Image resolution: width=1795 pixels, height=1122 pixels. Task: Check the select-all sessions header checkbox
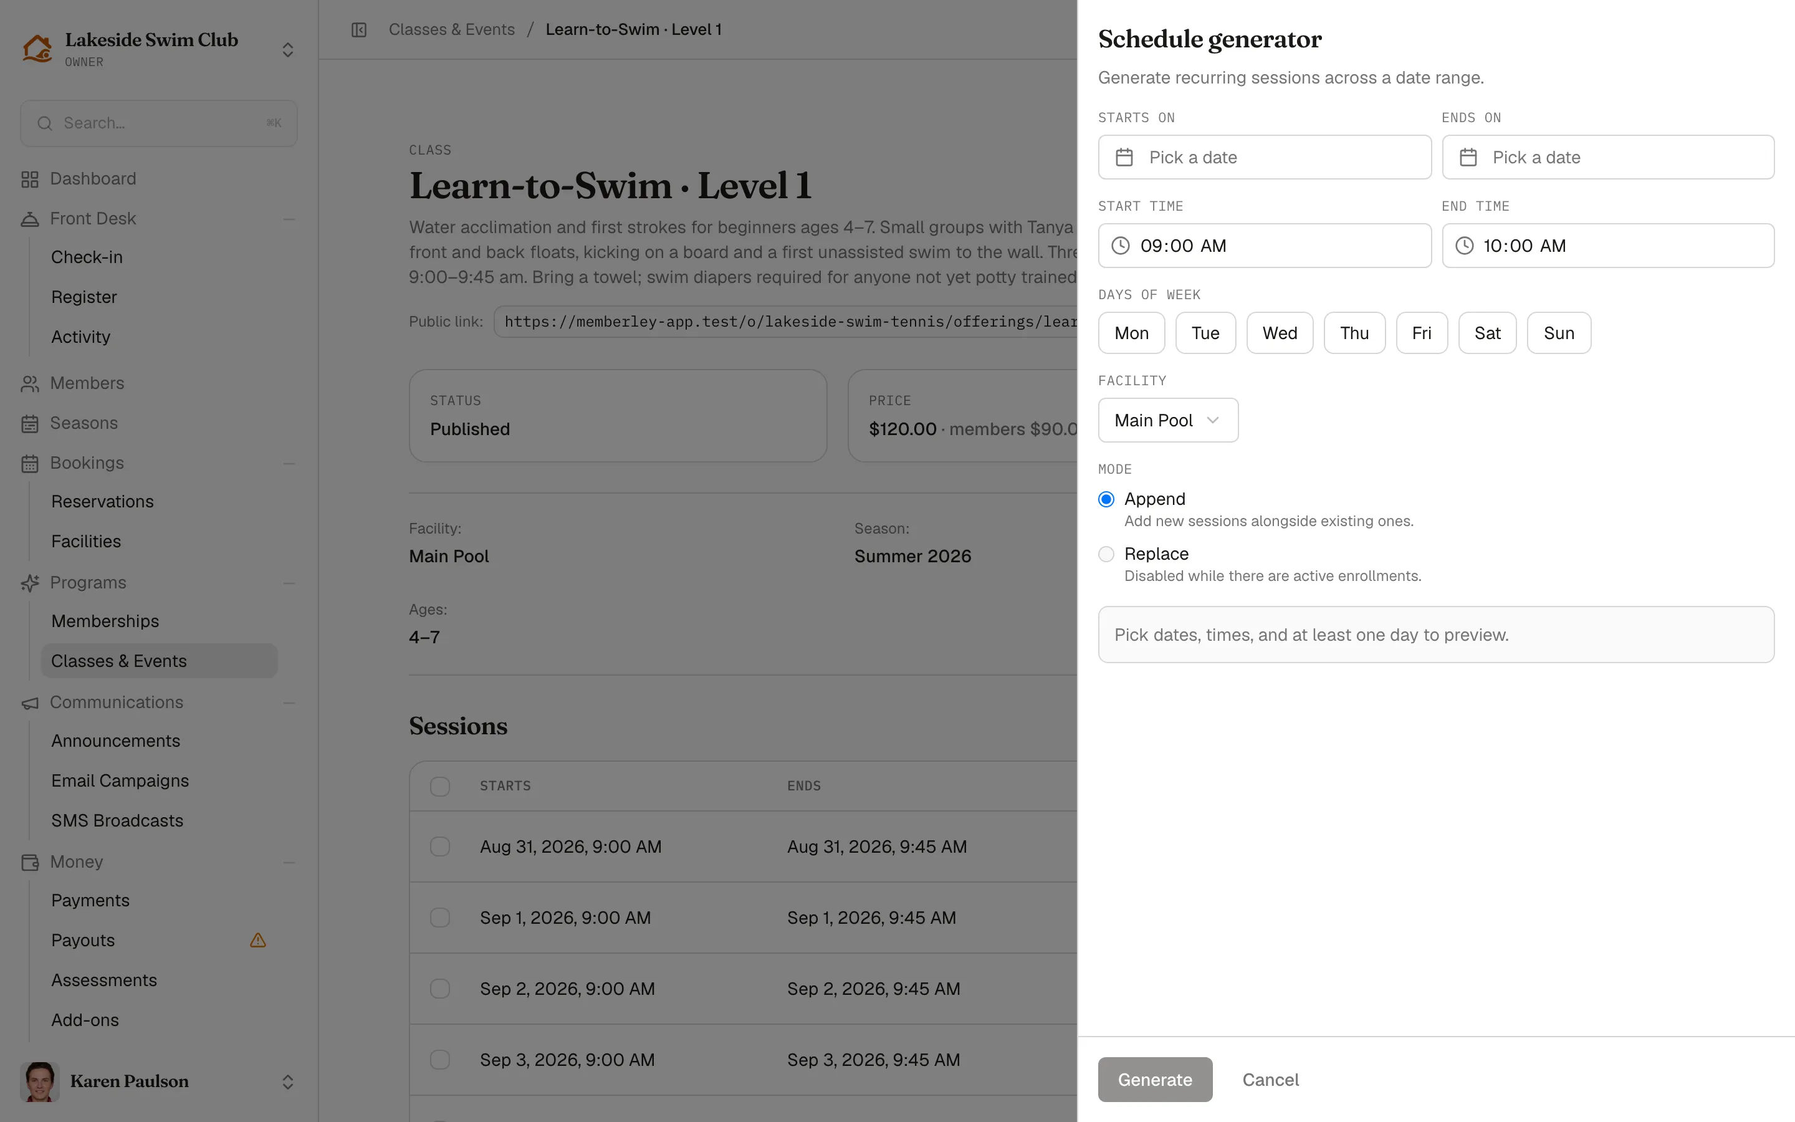click(x=440, y=787)
